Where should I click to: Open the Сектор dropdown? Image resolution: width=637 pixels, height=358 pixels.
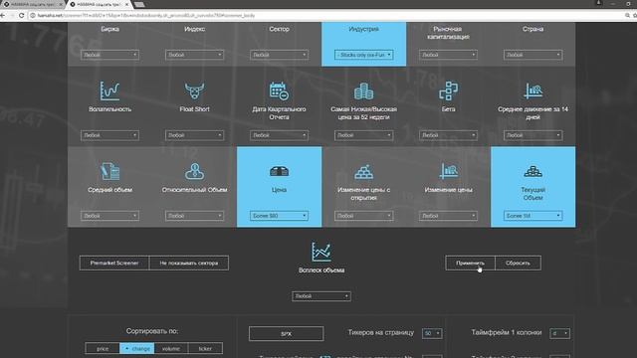(279, 55)
